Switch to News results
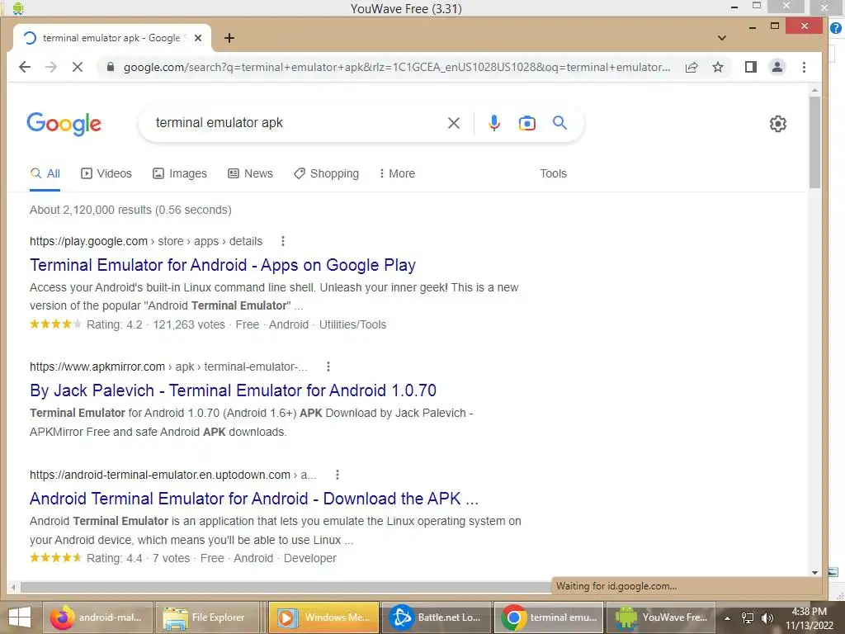Viewport: 845px width, 634px height. click(x=251, y=173)
